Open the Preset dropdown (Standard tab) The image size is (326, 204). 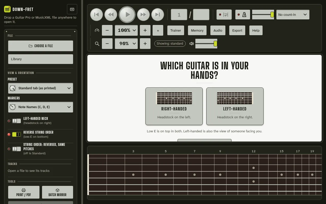tap(40, 88)
